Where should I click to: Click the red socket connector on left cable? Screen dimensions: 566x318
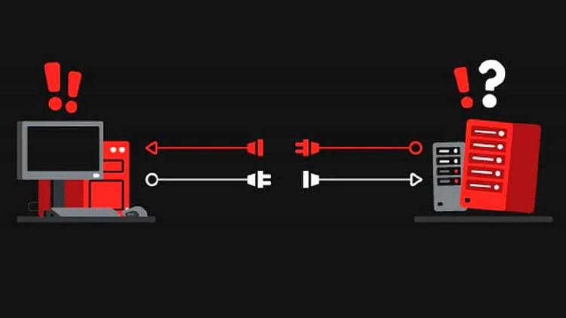[x=255, y=148]
